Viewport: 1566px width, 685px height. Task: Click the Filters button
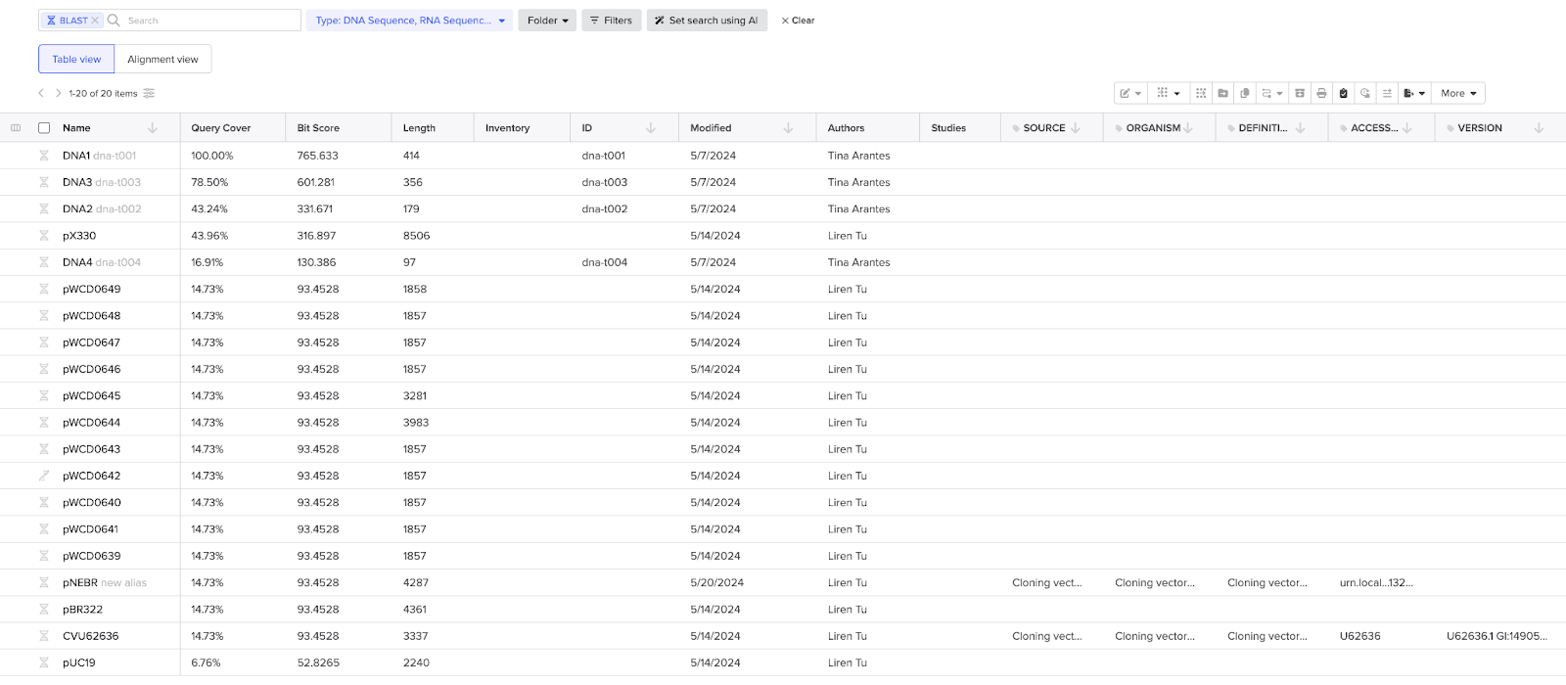611,21
